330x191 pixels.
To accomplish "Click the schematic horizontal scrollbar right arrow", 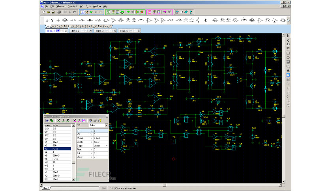I will point(280,185).
